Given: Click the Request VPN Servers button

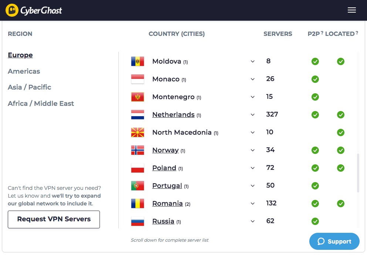Looking at the screenshot, I should [x=54, y=219].
